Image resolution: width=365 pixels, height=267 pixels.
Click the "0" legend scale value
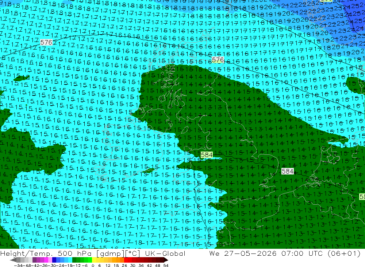93,266
